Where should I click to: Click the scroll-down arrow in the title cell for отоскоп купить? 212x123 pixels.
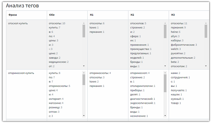84,66
